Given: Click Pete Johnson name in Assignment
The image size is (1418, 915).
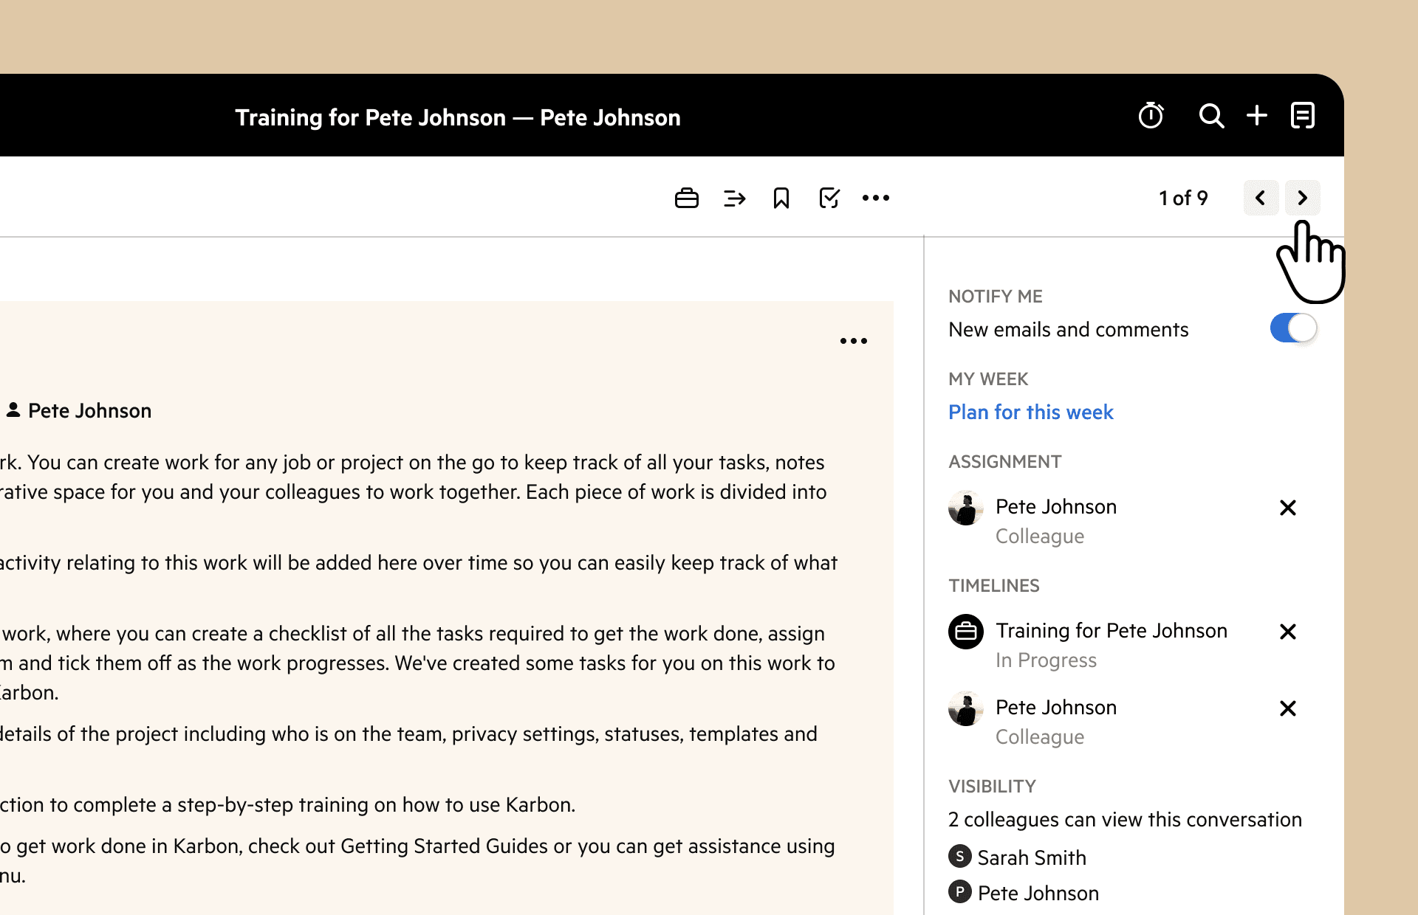Looking at the screenshot, I should (x=1056, y=507).
